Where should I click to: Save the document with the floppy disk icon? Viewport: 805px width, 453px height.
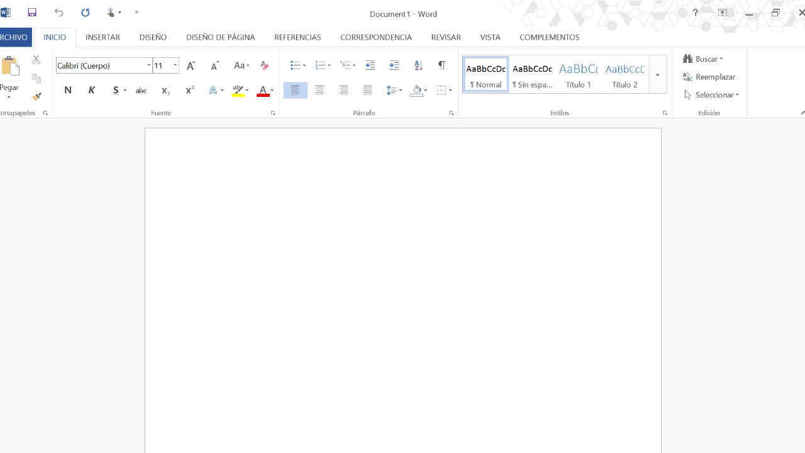point(32,13)
